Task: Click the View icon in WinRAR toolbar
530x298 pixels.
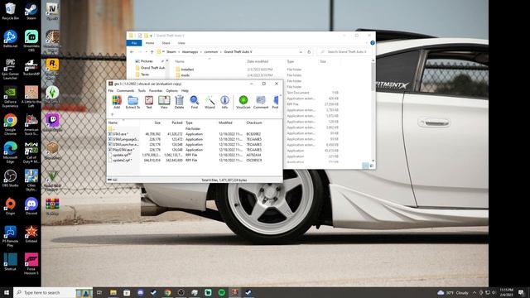Action: [164, 102]
